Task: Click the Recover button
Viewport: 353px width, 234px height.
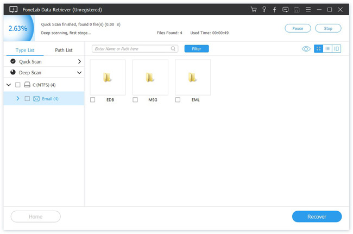Action: [317, 217]
